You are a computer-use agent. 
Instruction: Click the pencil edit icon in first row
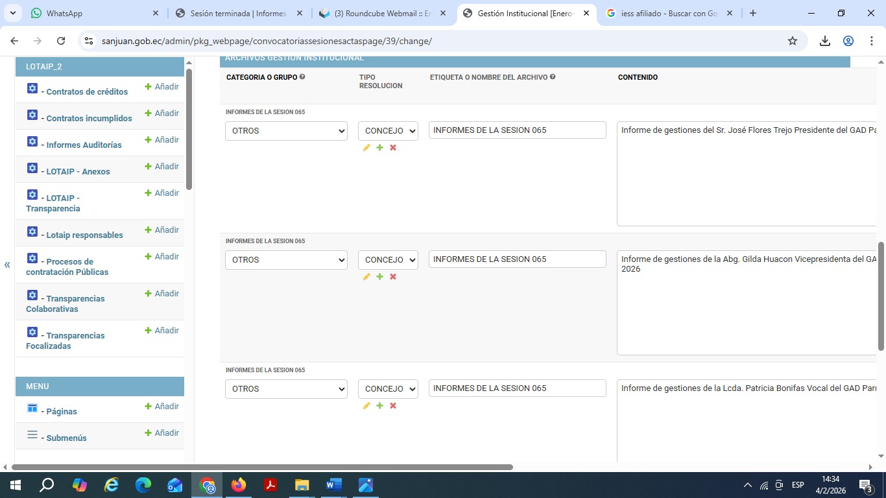[366, 148]
